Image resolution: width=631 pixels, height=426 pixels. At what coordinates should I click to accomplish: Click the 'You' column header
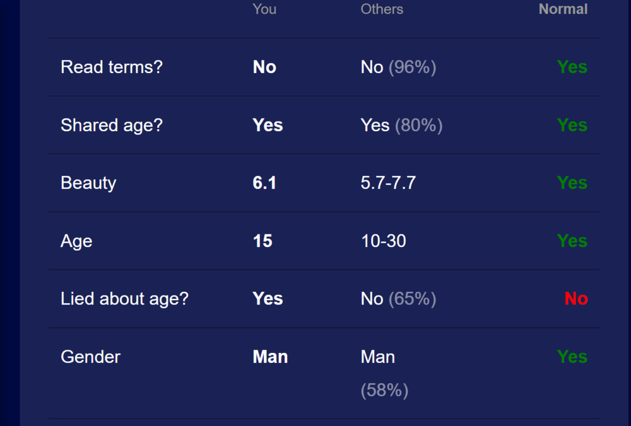(x=264, y=9)
